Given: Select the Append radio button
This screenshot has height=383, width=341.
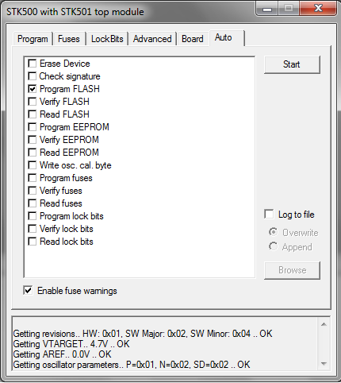Looking at the screenshot, I should 274,246.
